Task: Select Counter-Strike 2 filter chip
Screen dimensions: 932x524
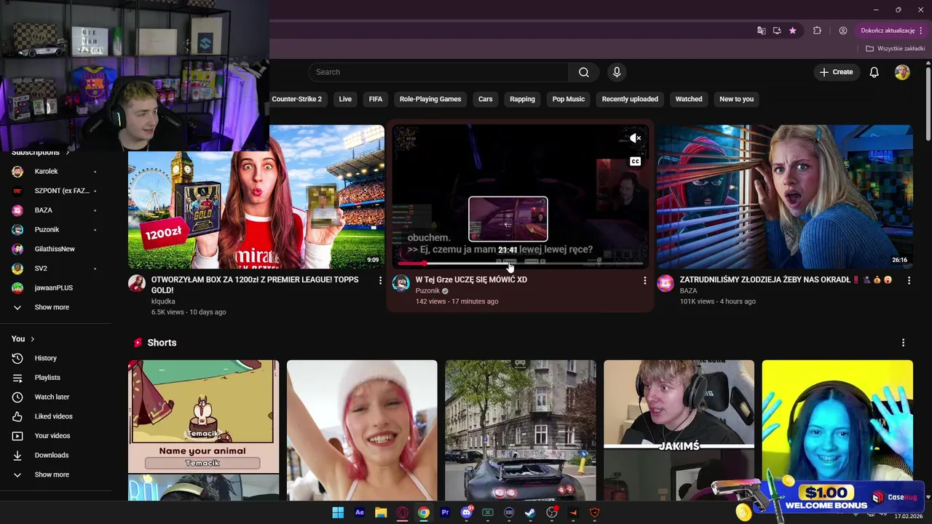Action: (x=296, y=99)
